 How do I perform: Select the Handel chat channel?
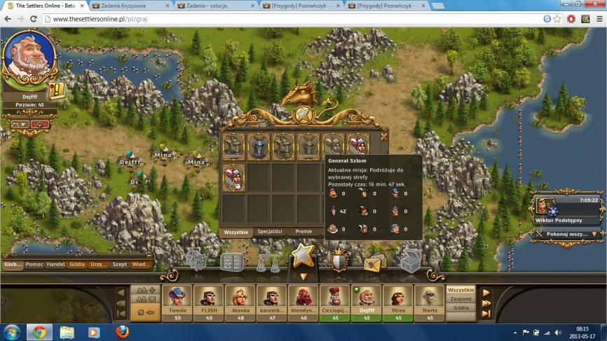pyautogui.click(x=55, y=265)
